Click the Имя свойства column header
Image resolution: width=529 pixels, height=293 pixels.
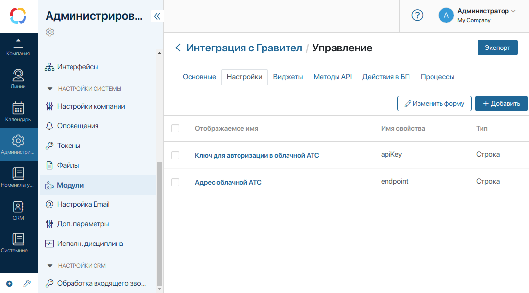[x=403, y=128]
